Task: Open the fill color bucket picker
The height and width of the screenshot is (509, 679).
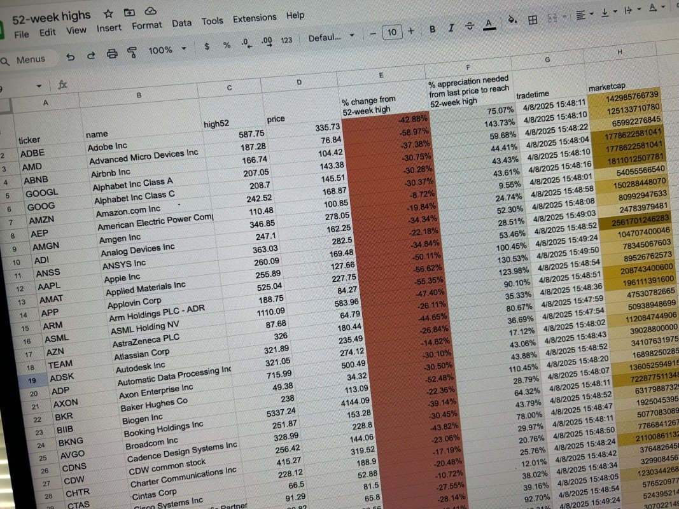Action: pyautogui.click(x=512, y=22)
